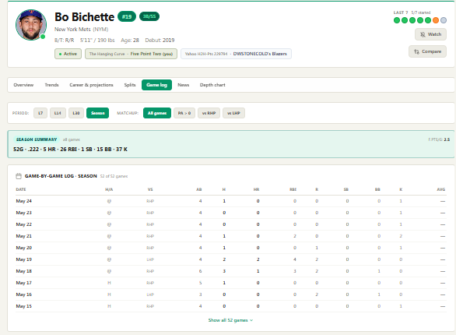
Task: Select the PA > 0 matchup filter
Action: click(184, 113)
